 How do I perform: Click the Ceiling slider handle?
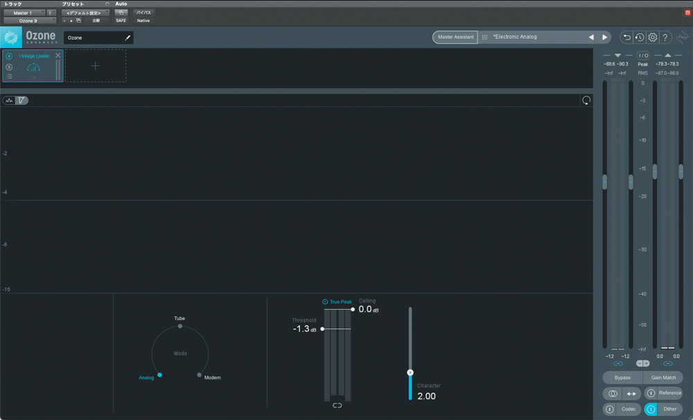(353, 310)
